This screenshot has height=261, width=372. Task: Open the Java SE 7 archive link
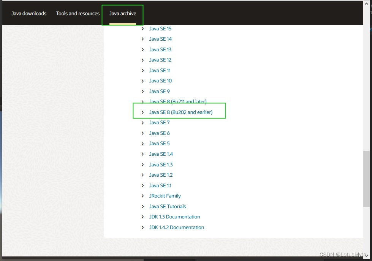tap(160, 122)
